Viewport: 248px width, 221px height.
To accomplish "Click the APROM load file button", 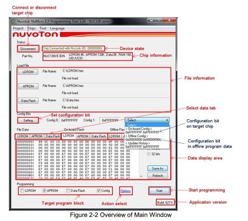I will click(x=28, y=86).
